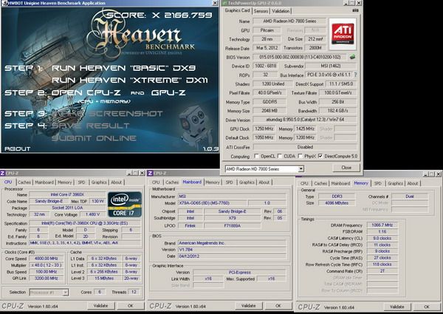Image resolution: width=443 pixels, height=314 pixels.
Task: Click Make Screenshot in step 3
Action: (107, 114)
